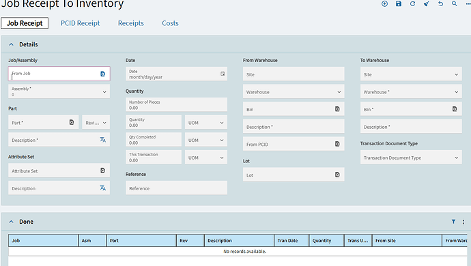Click the Refresh icon in top toolbar

click(x=412, y=3)
